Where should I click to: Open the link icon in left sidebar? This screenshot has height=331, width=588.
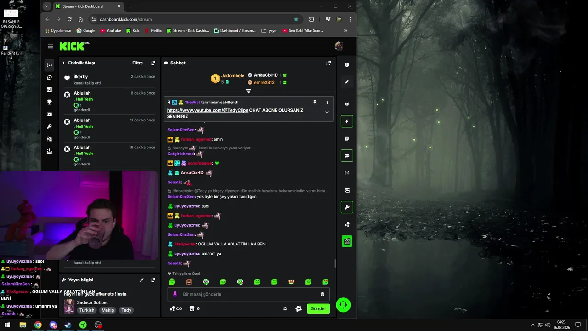pos(50,78)
